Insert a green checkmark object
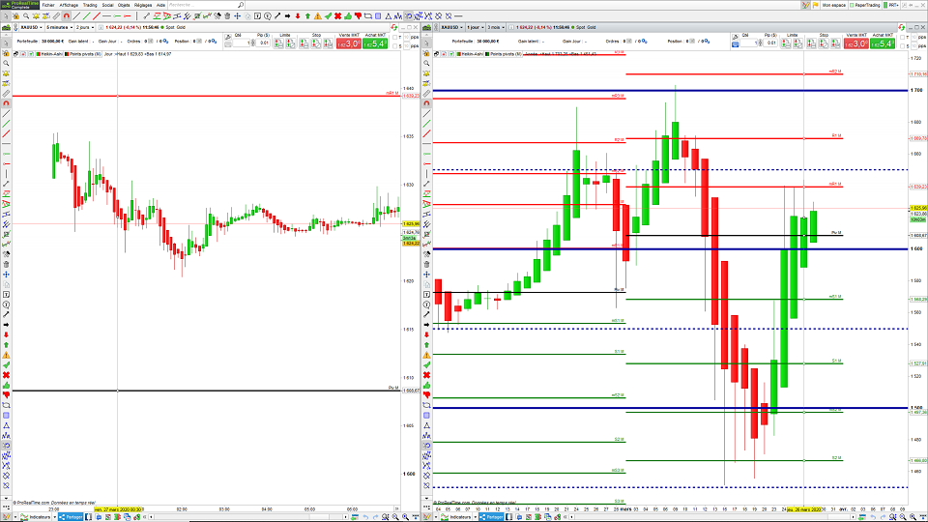Image resolution: width=928 pixels, height=522 pixels. click(x=328, y=16)
